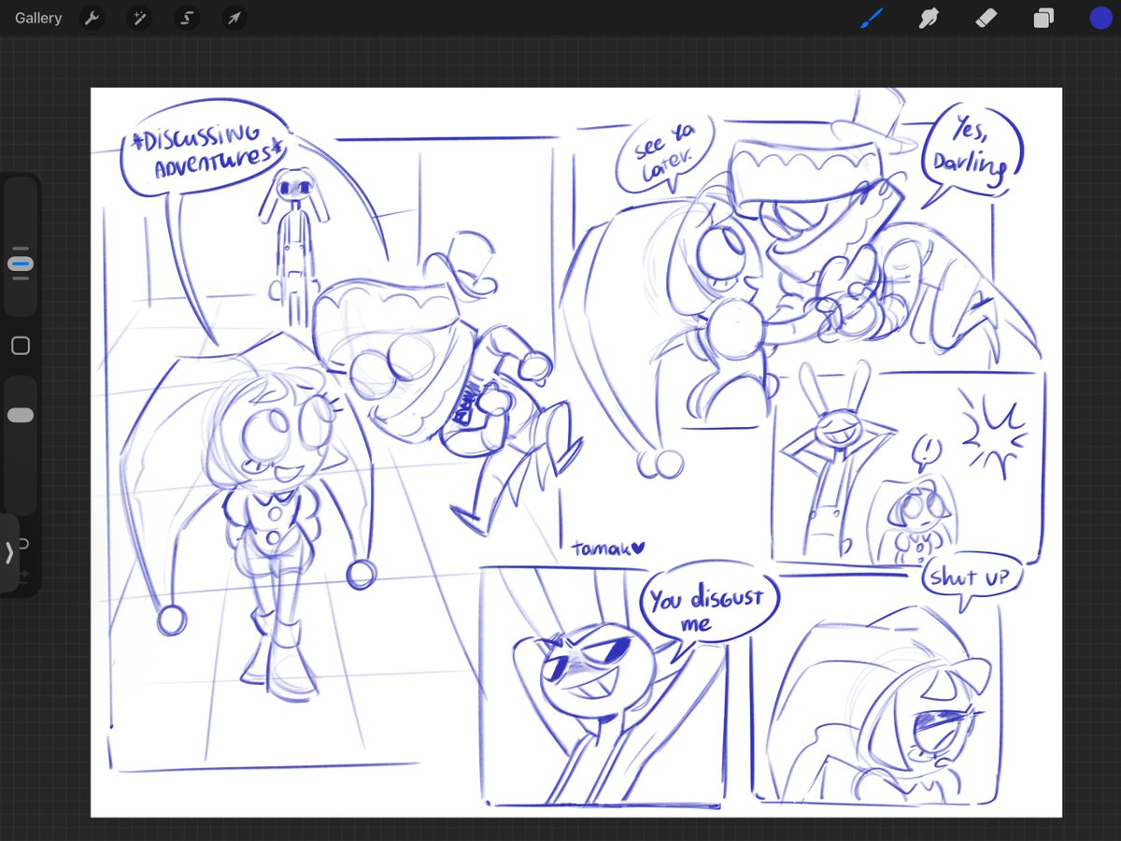Select the Smudge tool
The image size is (1121, 841).
tap(929, 18)
